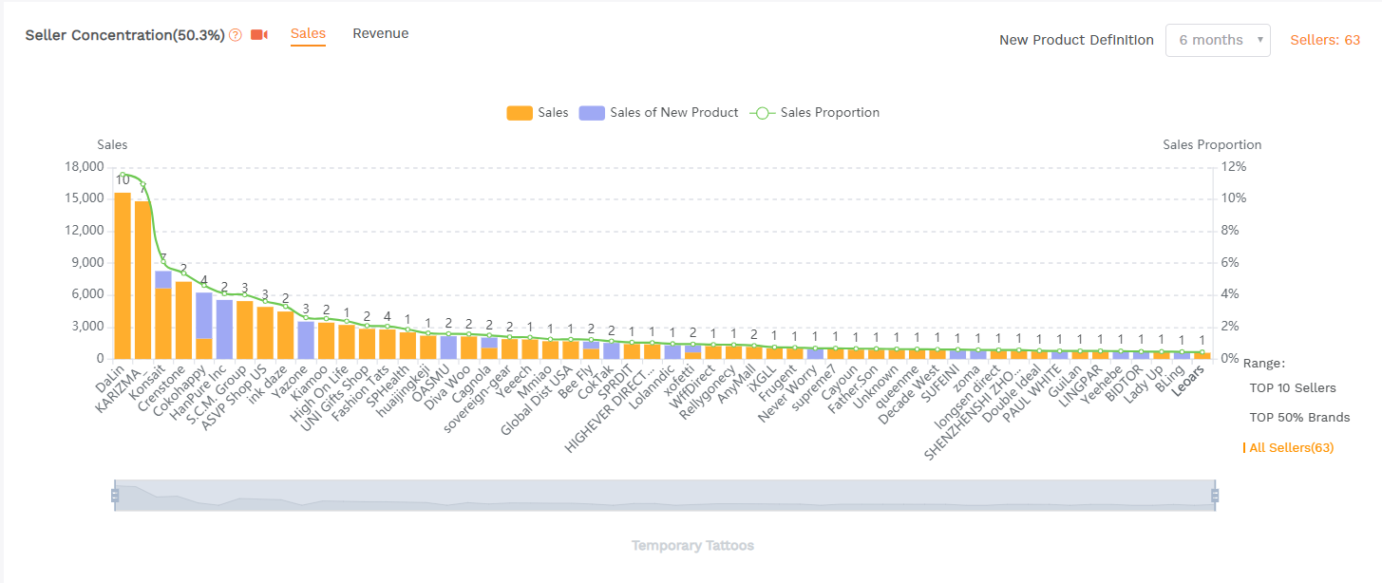
Task: Click the Yazone purple bar
Action: coord(306,340)
